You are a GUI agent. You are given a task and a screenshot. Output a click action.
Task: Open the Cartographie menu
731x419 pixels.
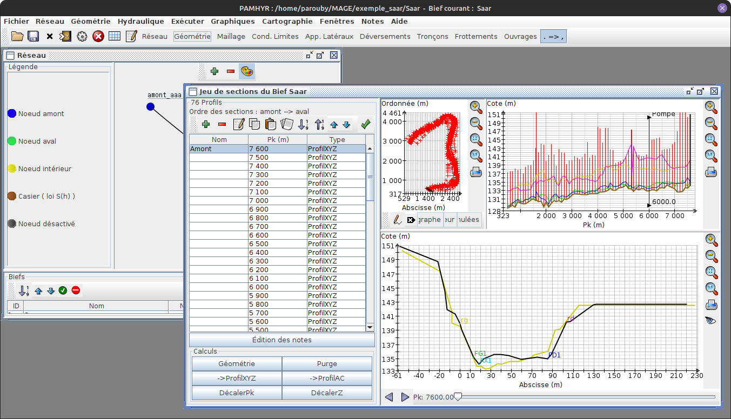tap(287, 21)
